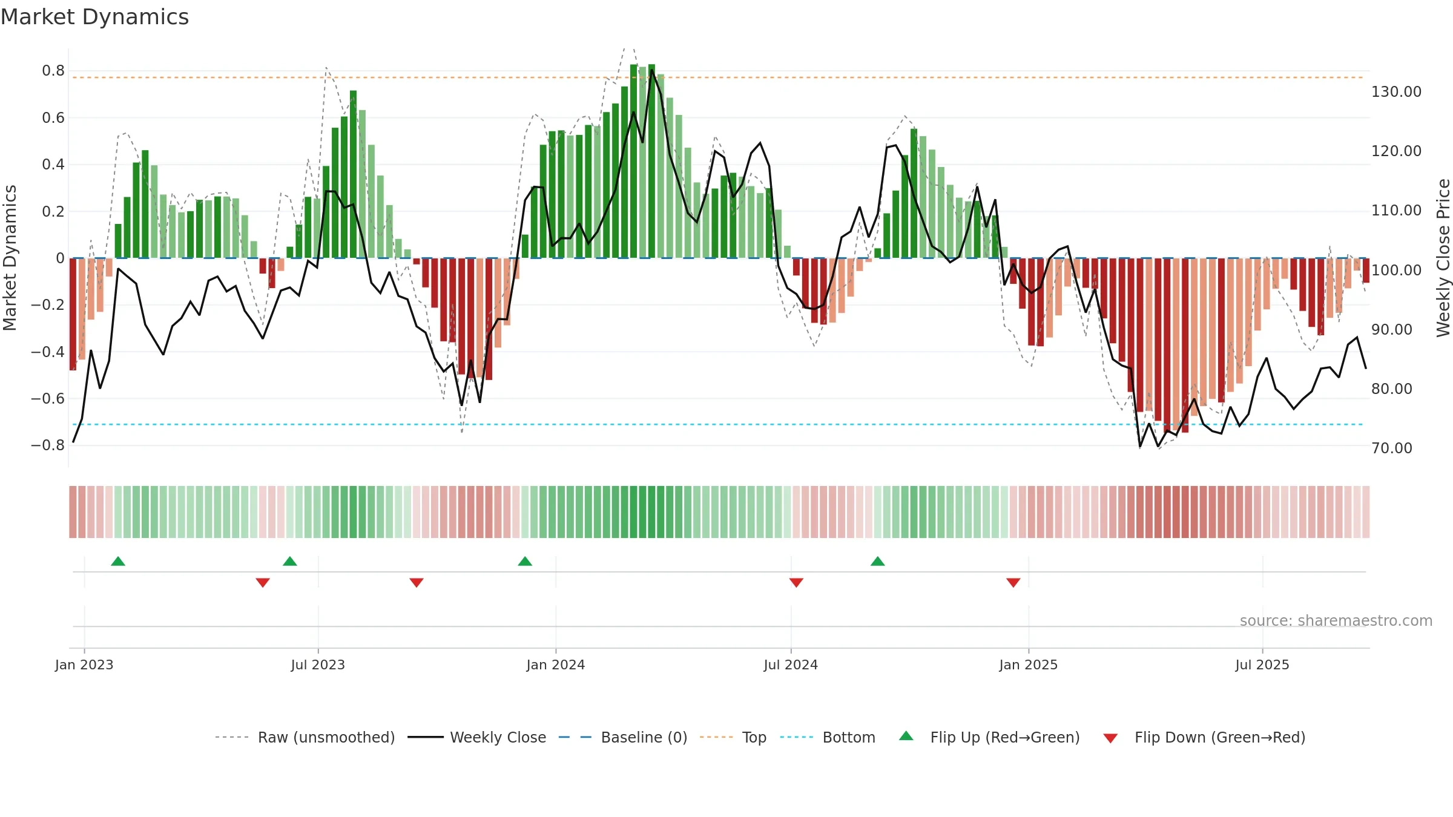Click the 100.00 right price axis label
Image resolution: width=1453 pixels, height=817 pixels.
point(1396,270)
